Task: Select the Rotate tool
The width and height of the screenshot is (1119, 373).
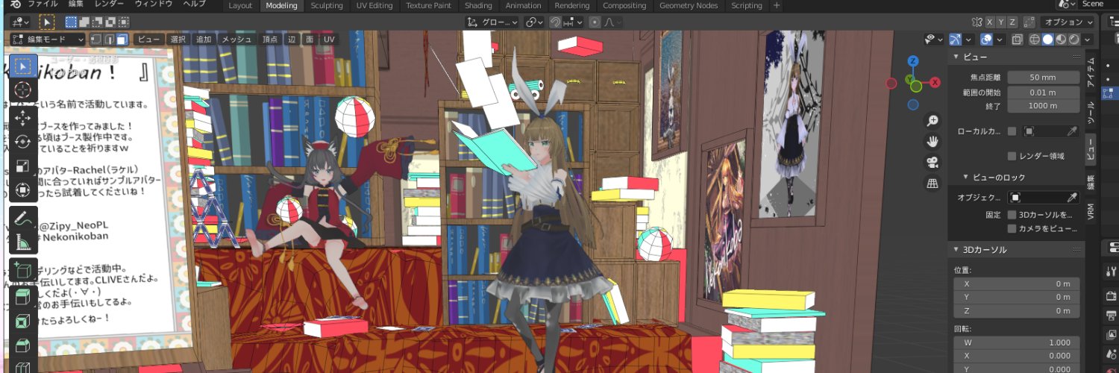Action: click(23, 142)
